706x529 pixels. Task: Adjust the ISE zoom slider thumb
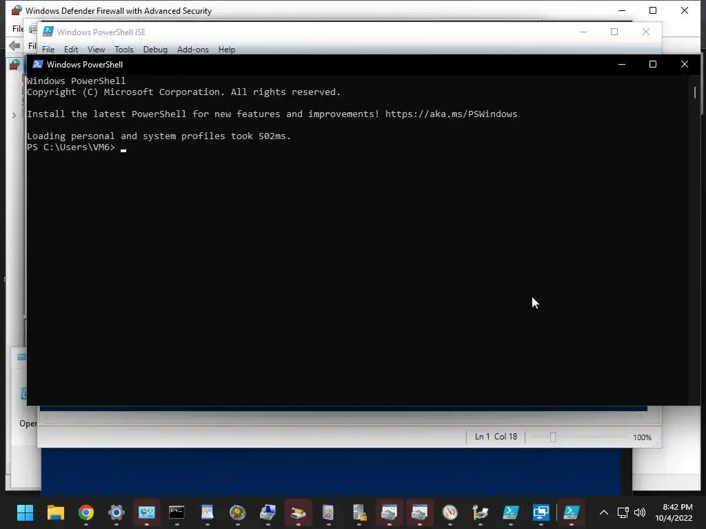pos(553,437)
